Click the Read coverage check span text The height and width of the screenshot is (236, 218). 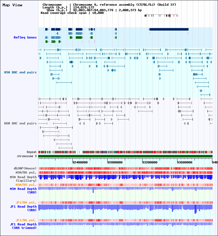coord(72,13)
